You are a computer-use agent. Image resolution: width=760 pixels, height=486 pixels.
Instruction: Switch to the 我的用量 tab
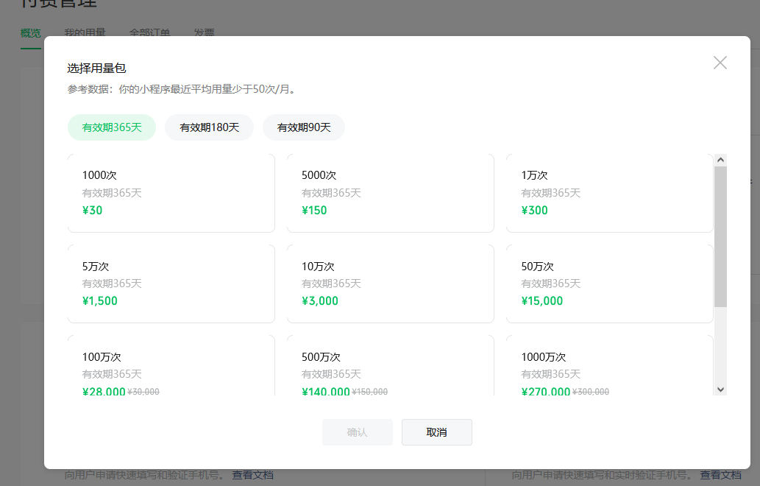(84, 32)
